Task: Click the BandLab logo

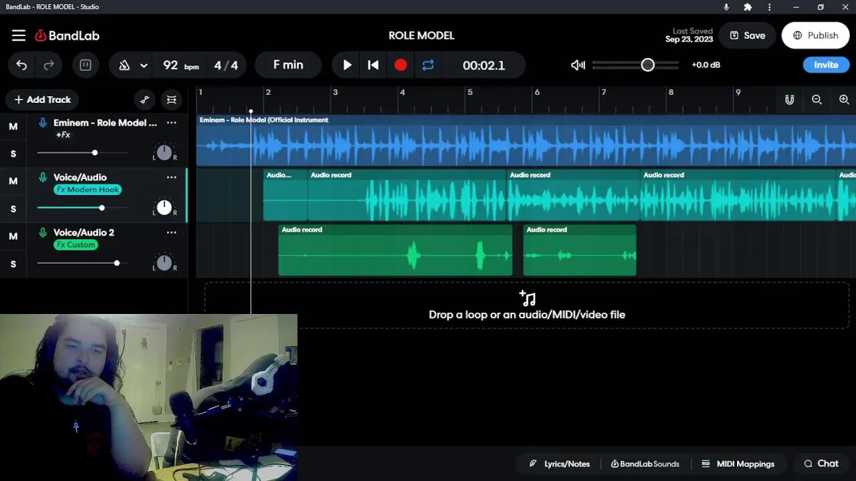Action: tap(67, 35)
